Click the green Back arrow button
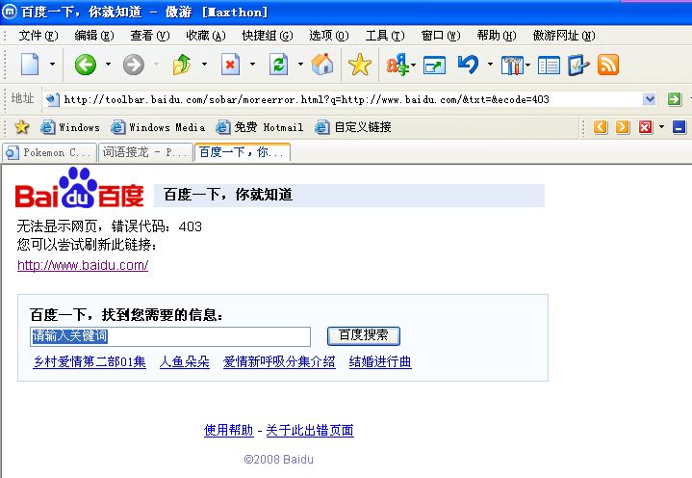 (85, 65)
